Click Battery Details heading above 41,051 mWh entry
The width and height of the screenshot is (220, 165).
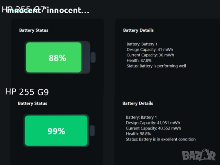pyautogui.click(x=137, y=103)
